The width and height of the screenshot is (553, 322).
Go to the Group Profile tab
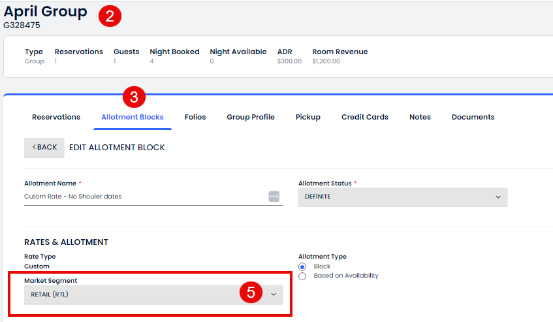tap(251, 117)
